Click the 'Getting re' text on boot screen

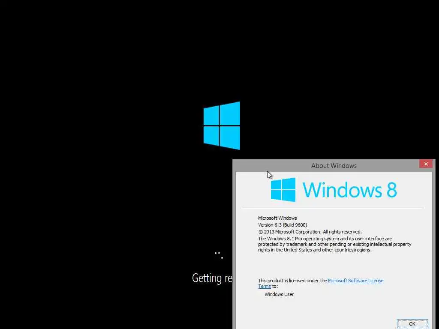pyautogui.click(x=212, y=278)
